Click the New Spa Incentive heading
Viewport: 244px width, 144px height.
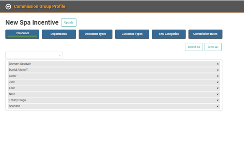click(x=32, y=22)
